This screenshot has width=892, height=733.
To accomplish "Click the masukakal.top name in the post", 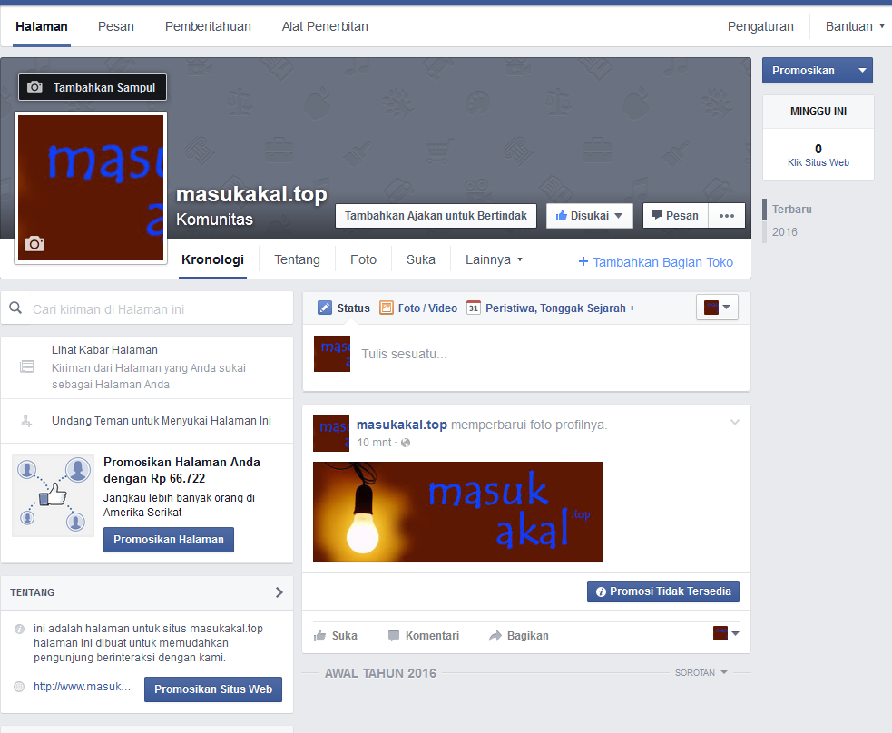I will (402, 425).
